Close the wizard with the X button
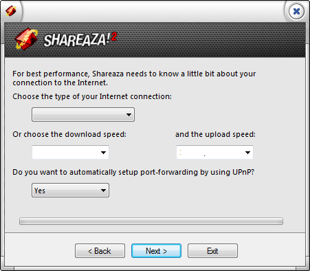Screen dimensions: 310x271 coord(296,11)
